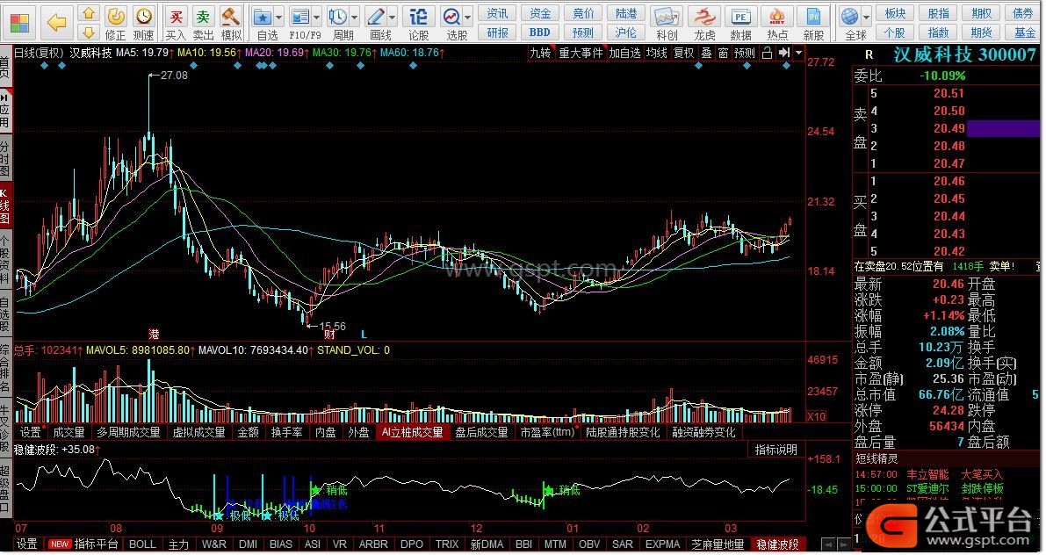The image size is (1046, 555).
Task: Click the 财 marker under the chart
Action: pyautogui.click(x=328, y=333)
